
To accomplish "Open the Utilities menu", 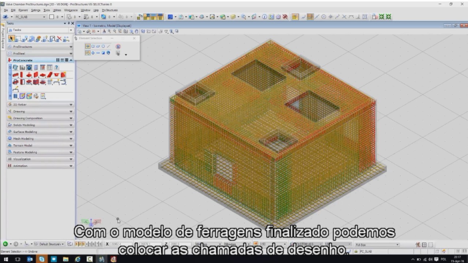I will 57,10.
